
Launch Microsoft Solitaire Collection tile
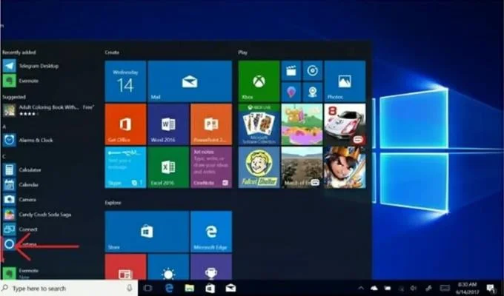pyautogui.click(x=259, y=124)
